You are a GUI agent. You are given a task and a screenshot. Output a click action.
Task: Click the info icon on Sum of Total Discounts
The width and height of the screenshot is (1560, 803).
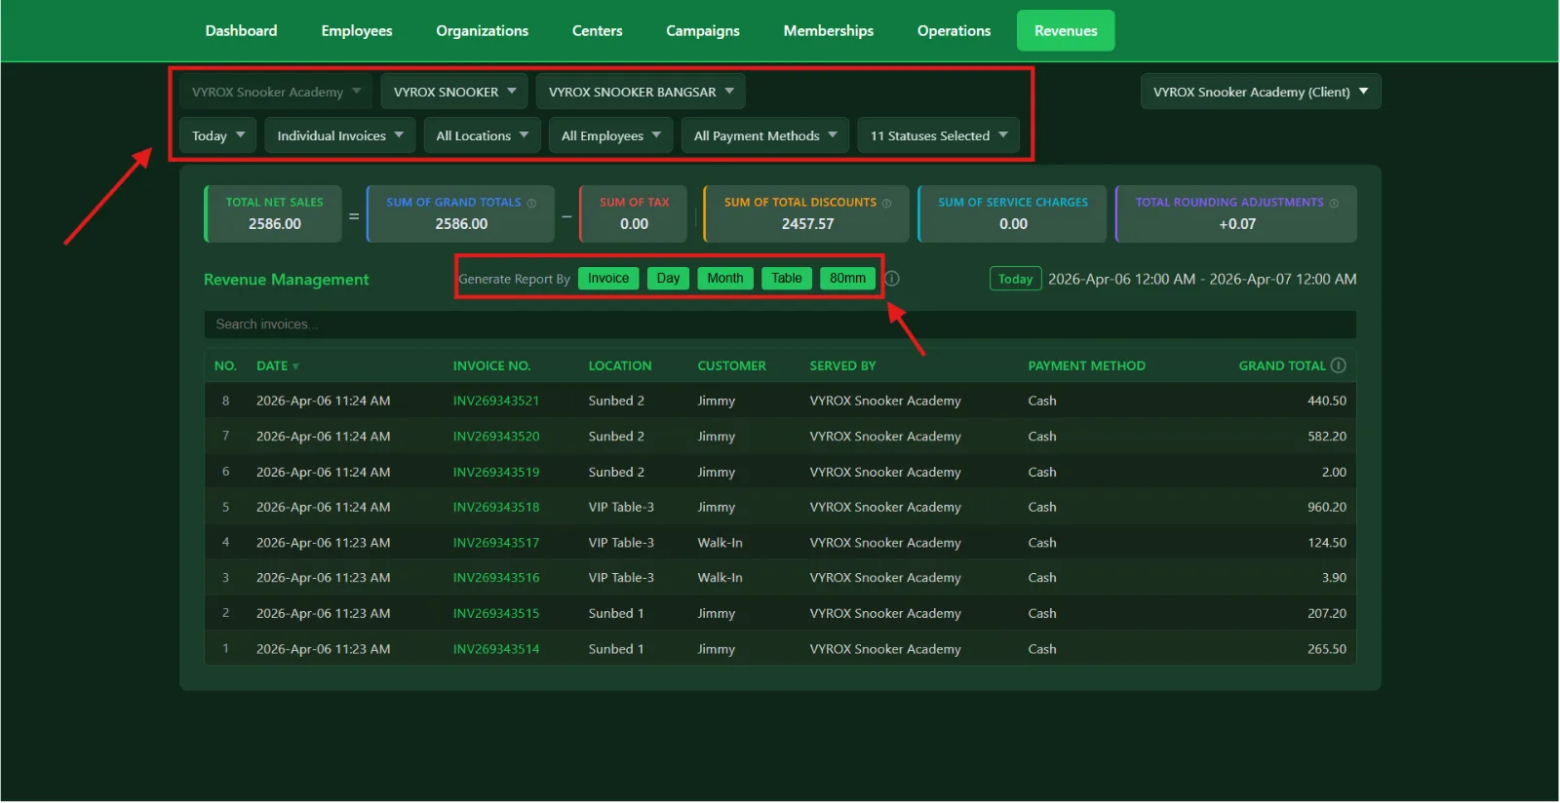coord(886,203)
